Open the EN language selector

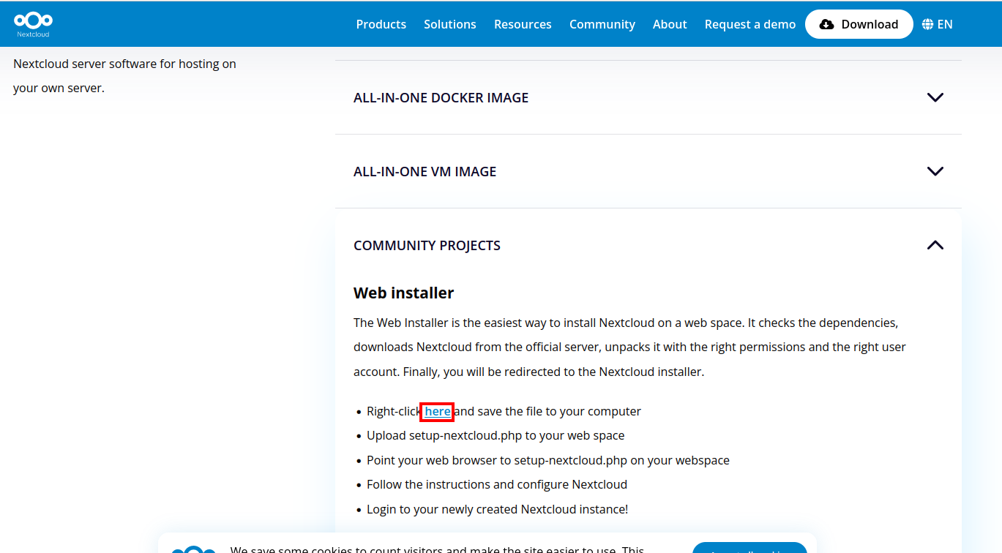tap(938, 24)
